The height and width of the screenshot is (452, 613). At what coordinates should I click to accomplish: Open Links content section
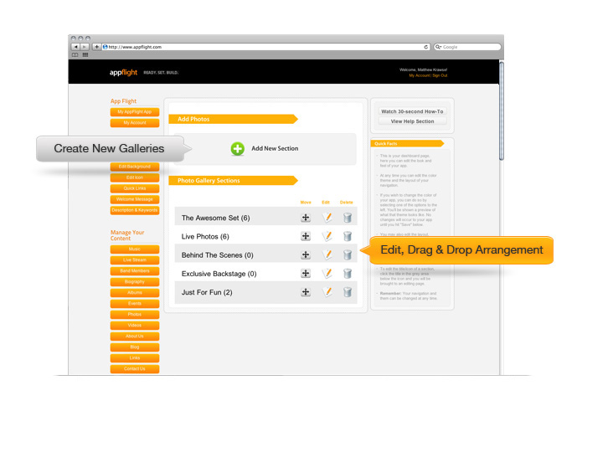coord(135,358)
